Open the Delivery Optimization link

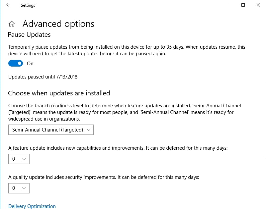pyautogui.click(x=32, y=206)
